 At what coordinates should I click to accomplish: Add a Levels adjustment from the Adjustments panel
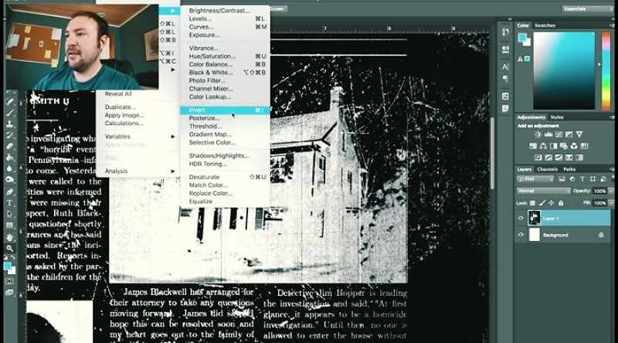point(548,134)
